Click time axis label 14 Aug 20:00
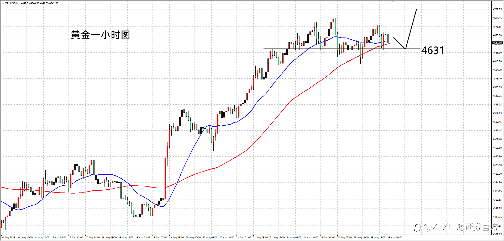The width and height of the screenshot is (504, 241). (42, 238)
